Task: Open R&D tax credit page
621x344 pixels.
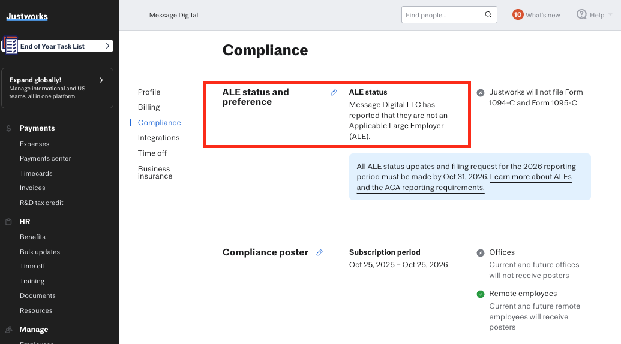Action: coord(41,203)
